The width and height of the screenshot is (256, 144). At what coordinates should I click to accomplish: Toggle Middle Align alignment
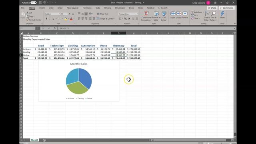click(x=83, y=14)
